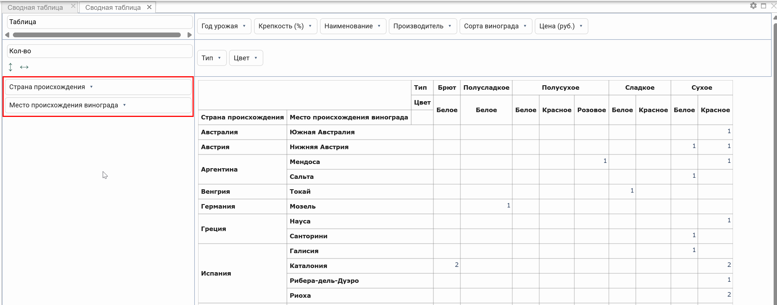Open the Производитель field dropdown
Screen dimensions: 777x305
[x=450, y=26]
